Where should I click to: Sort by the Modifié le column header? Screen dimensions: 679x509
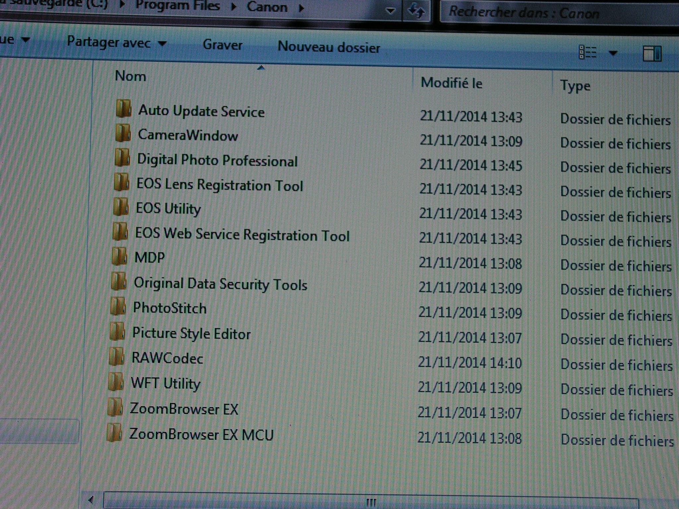click(x=451, y=83)
